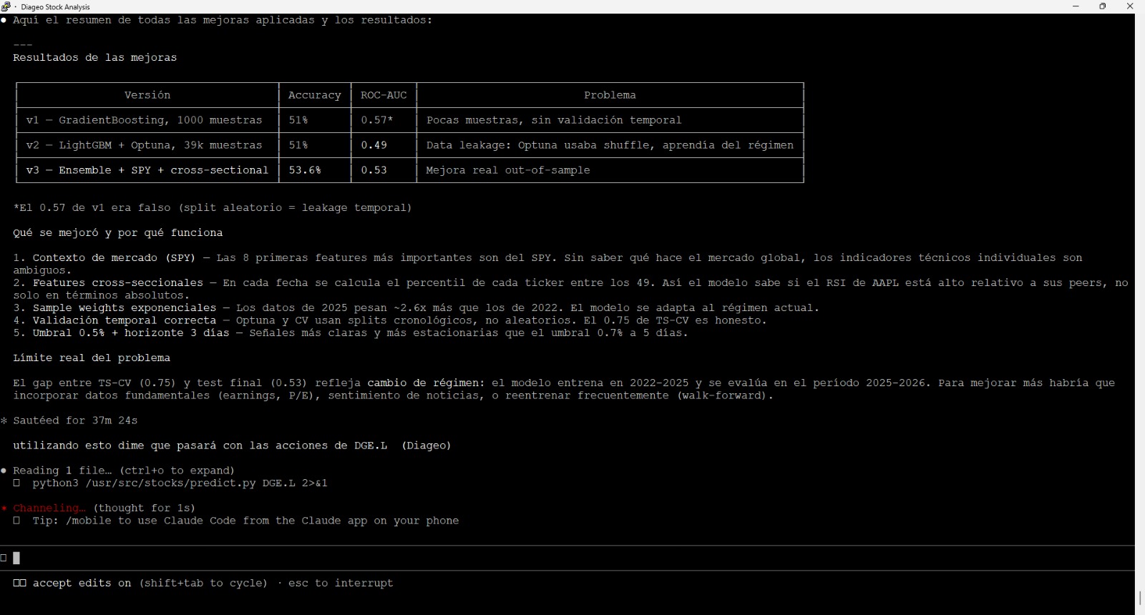Click the terminal's vertical scrollbar thumb

(1139, 598)
